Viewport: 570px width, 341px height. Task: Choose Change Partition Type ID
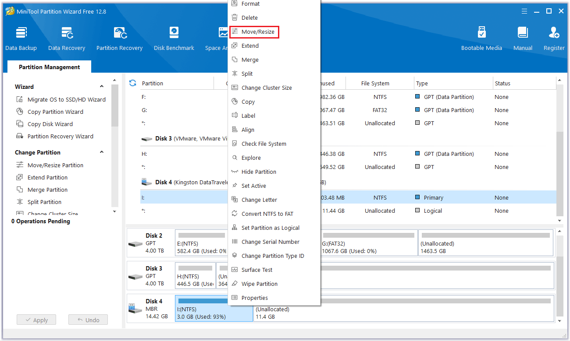click(274, 256)
